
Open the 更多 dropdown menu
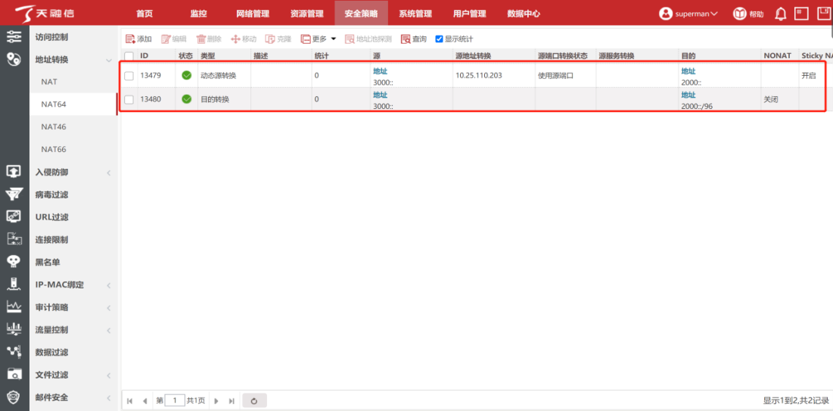(x=318, y=39)
